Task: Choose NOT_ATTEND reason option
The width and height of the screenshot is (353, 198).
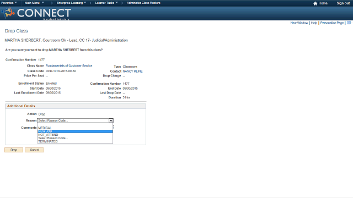Action: click(x=75, y=135)
